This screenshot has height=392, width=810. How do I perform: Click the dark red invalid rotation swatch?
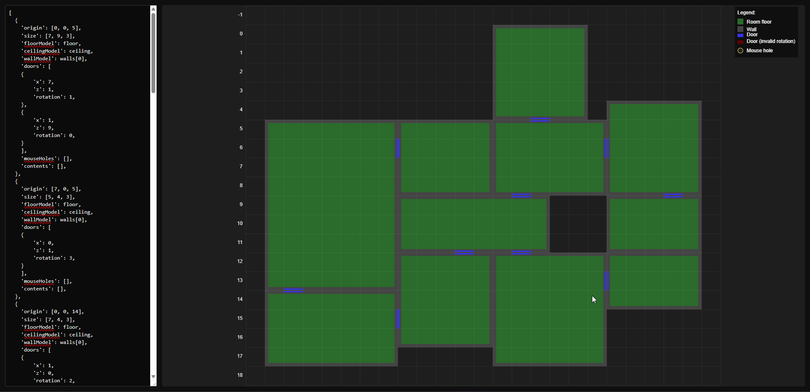740,42
